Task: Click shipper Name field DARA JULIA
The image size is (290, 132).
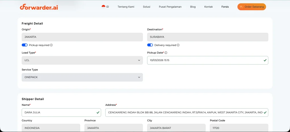Action: [x=61, y=112]
